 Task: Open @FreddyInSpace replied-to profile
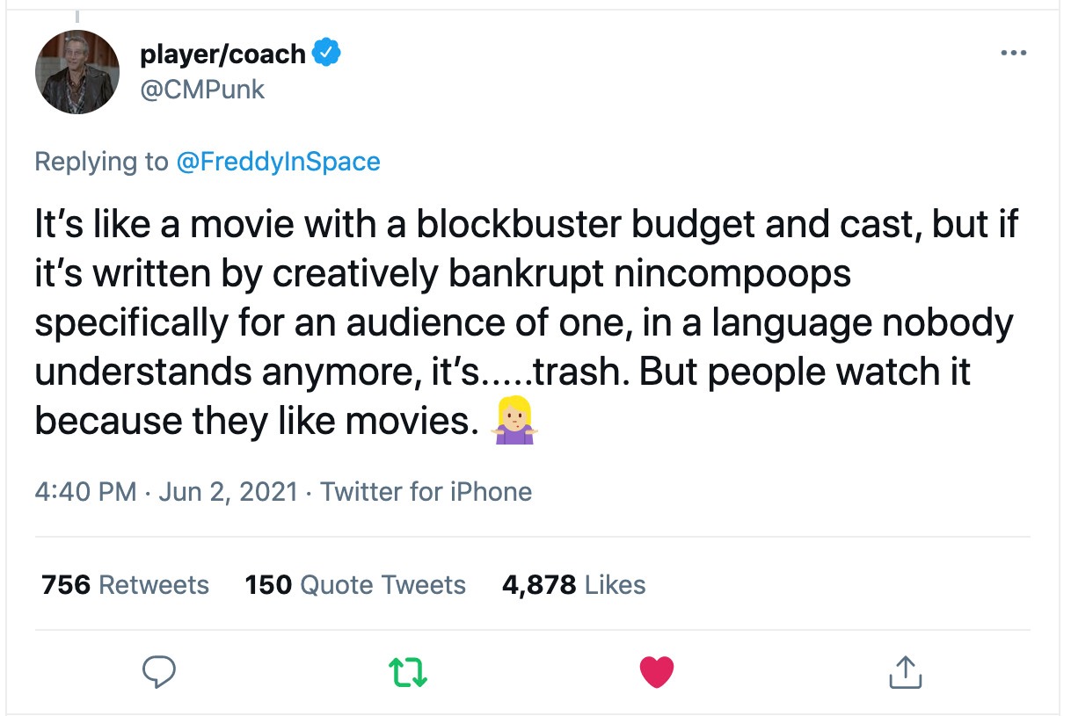(x=278, y=162)
